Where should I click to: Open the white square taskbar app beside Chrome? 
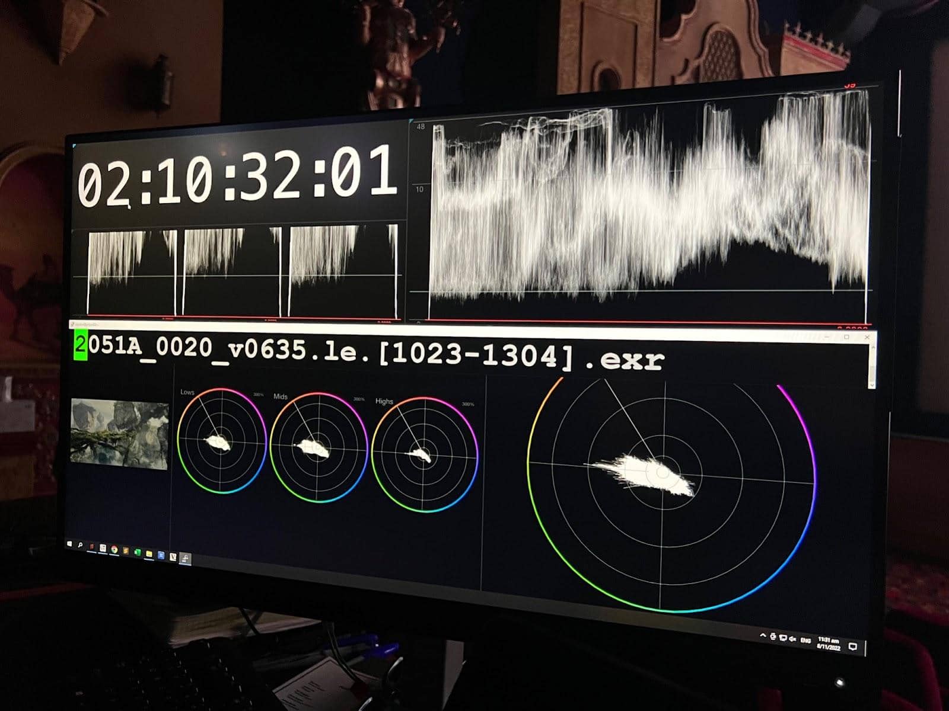click(x=103, y=548)
